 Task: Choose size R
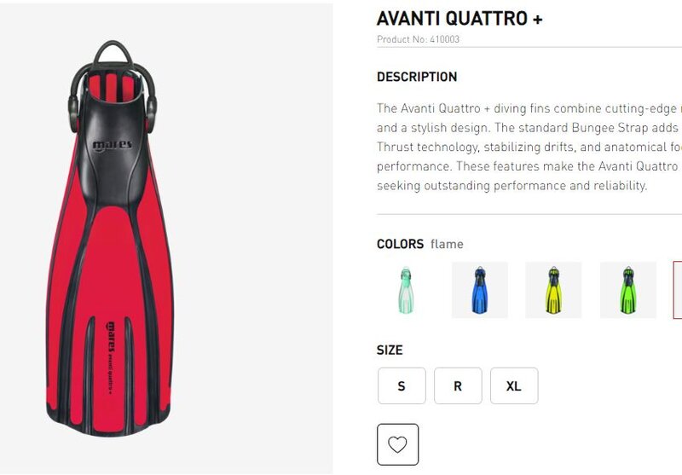pos(458,385)
